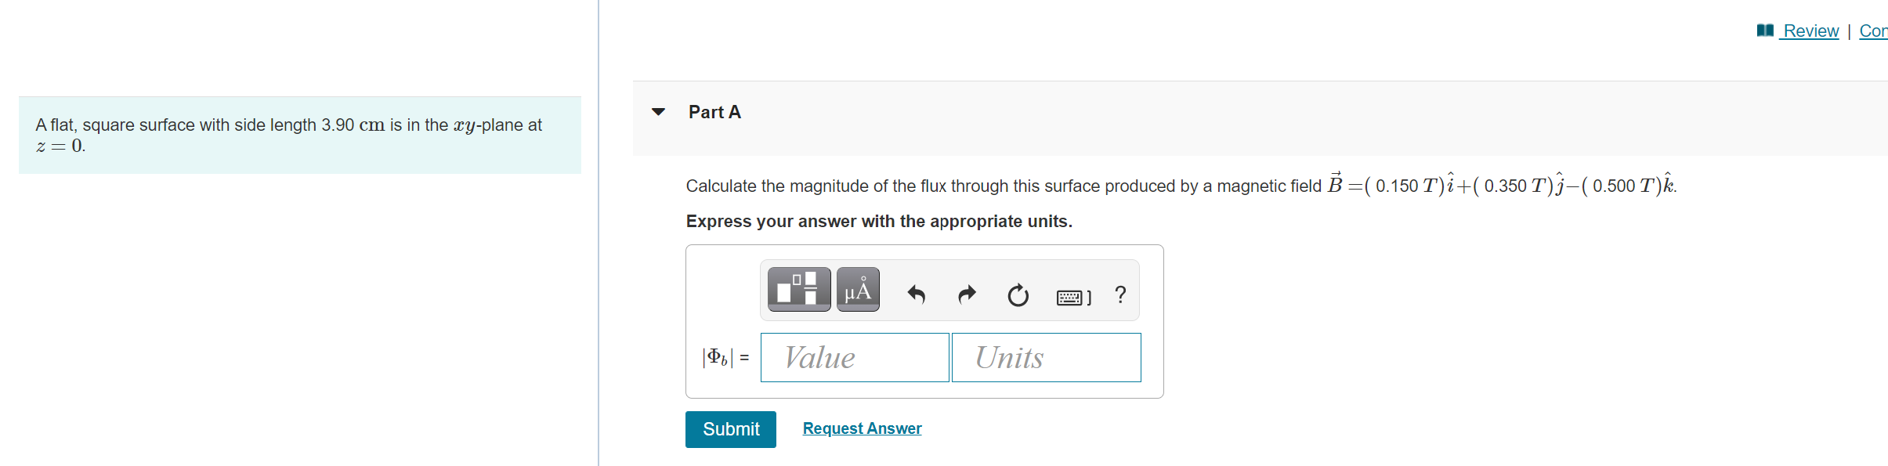
Task: Redo the last entry using the redo arrow
Action: [966, 294]
